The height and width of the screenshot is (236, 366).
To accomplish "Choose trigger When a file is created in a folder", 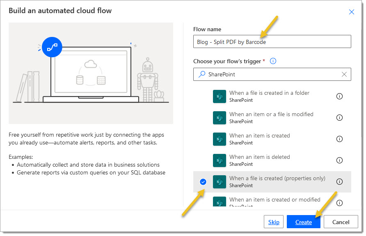I will [x=272, y=96].
